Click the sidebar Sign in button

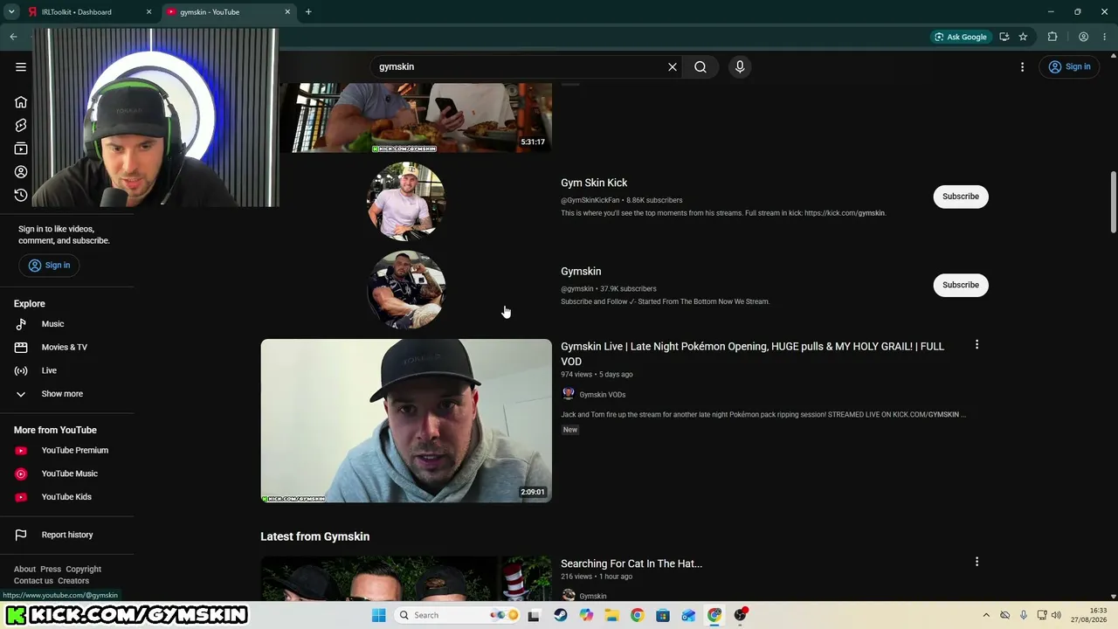[x=49, y=265]
